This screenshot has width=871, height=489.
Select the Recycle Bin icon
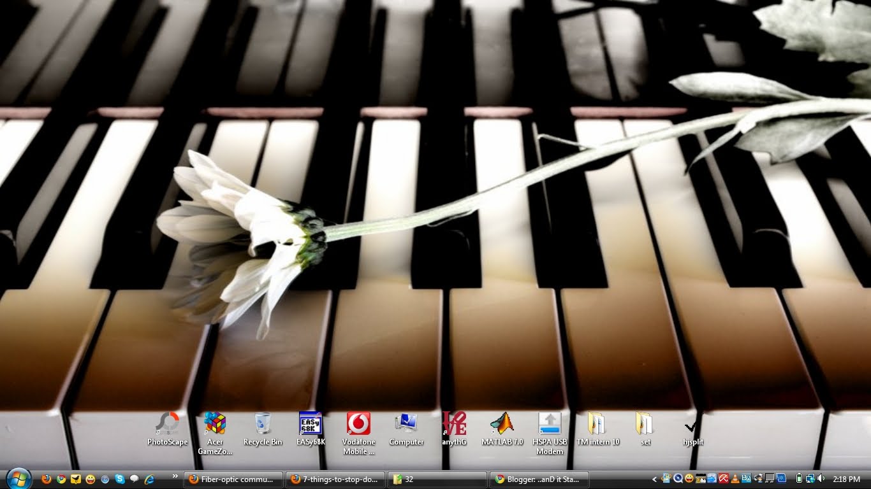(x=263, y=429)
